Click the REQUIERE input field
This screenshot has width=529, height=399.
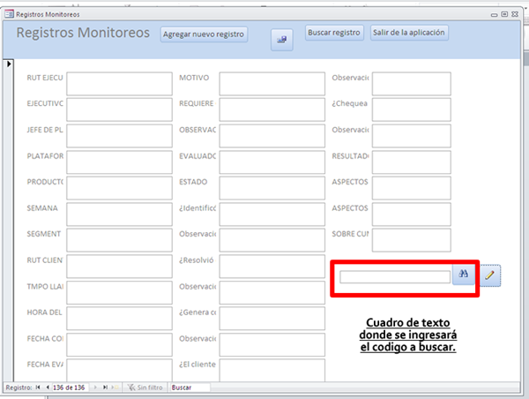[x=272, y=109]
